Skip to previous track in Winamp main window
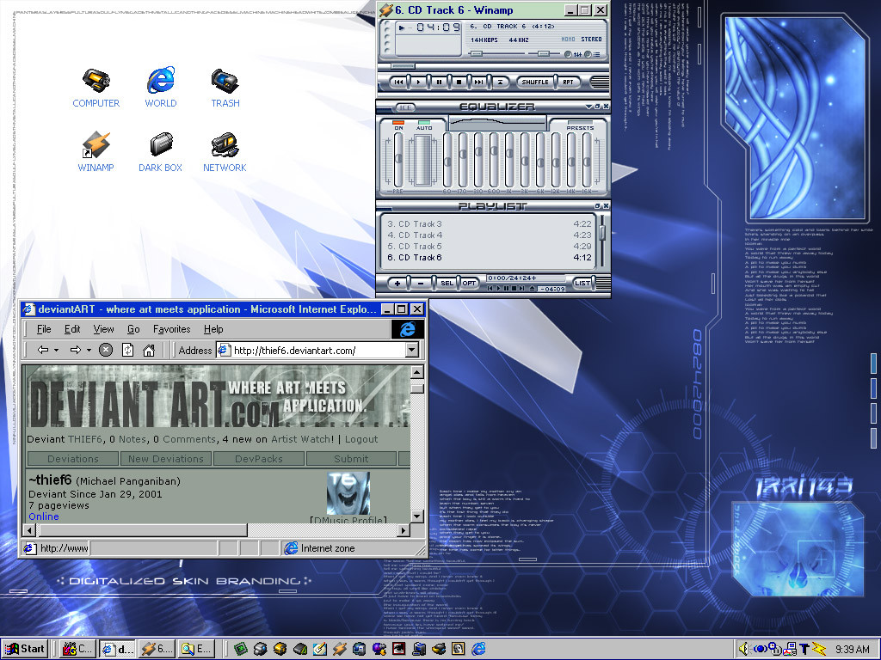Screen dimensions: 881x660 [x=398, y=82]
